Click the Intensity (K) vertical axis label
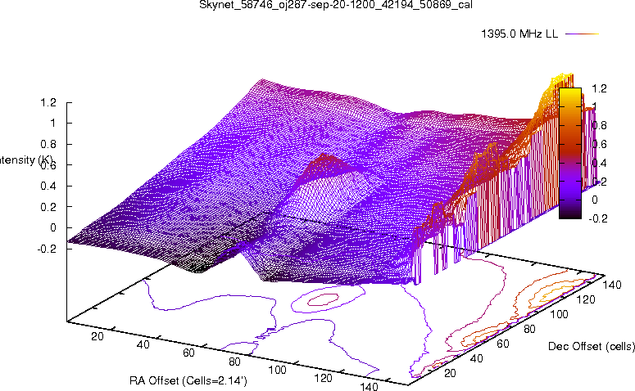This screenshot has width=635, height=391. (26, 160)
